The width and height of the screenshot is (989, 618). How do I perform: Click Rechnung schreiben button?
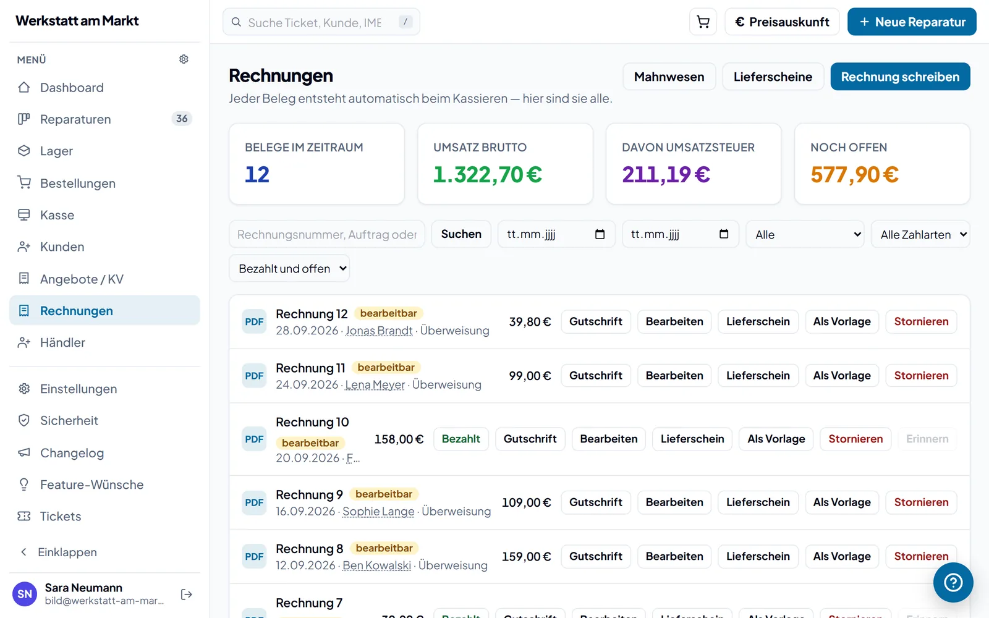[900, 77]
